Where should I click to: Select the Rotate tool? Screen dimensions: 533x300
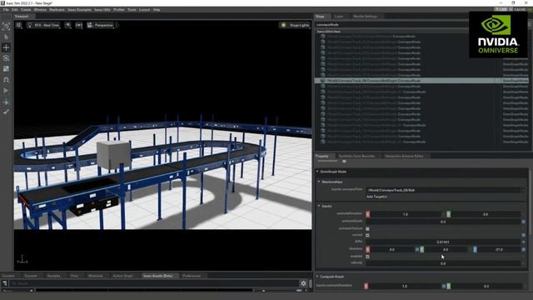[6, 58]
